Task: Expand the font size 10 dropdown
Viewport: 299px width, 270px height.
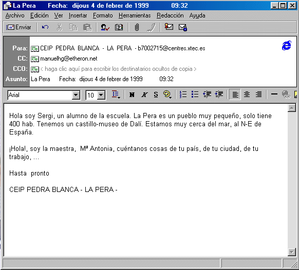Action: (x=101, y=95)
